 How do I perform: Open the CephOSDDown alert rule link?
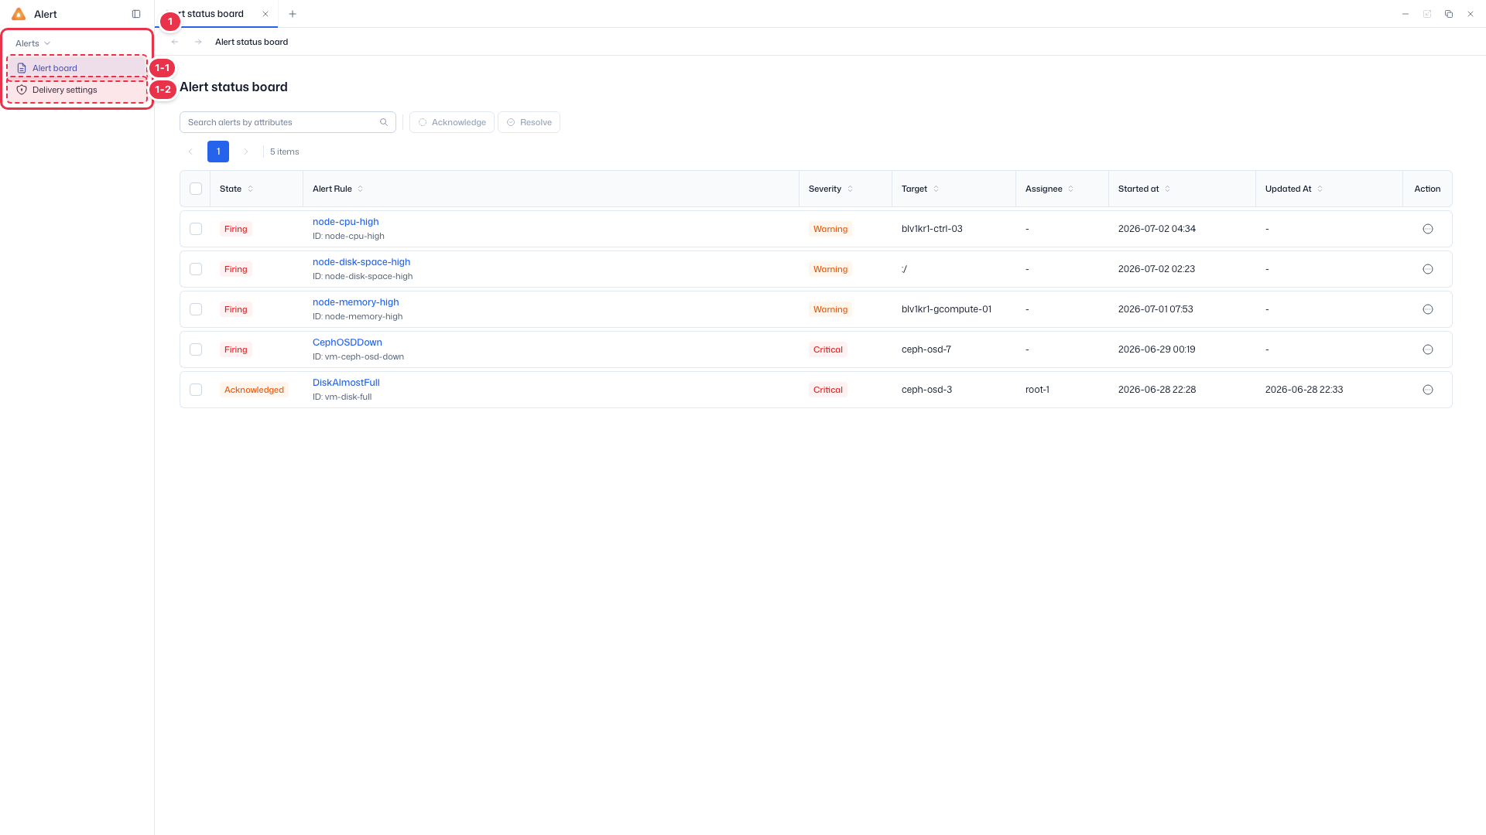click(x=347, y=343)
